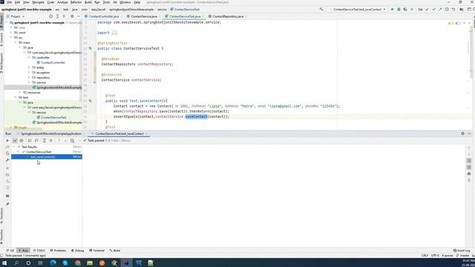Open Project Structure icon in toolbar
Image resolution: width=475 pixels, height=267 pixels.
pyautogui.click(x=462, y=10)
